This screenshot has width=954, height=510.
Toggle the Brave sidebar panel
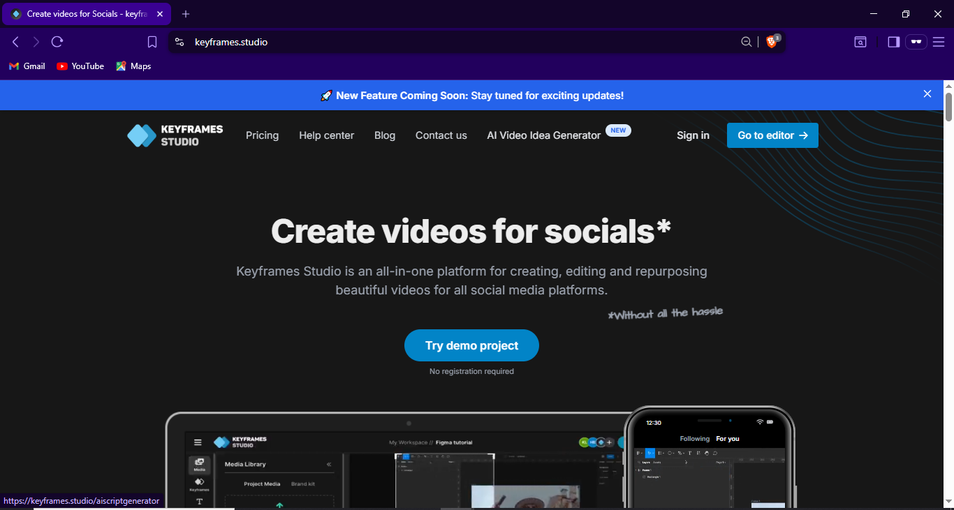pos(893,41)
